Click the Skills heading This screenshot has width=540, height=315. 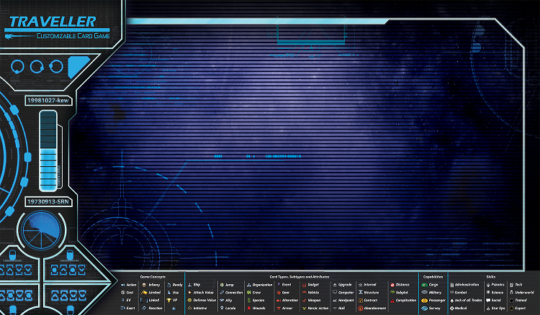[x=491, y=277]
